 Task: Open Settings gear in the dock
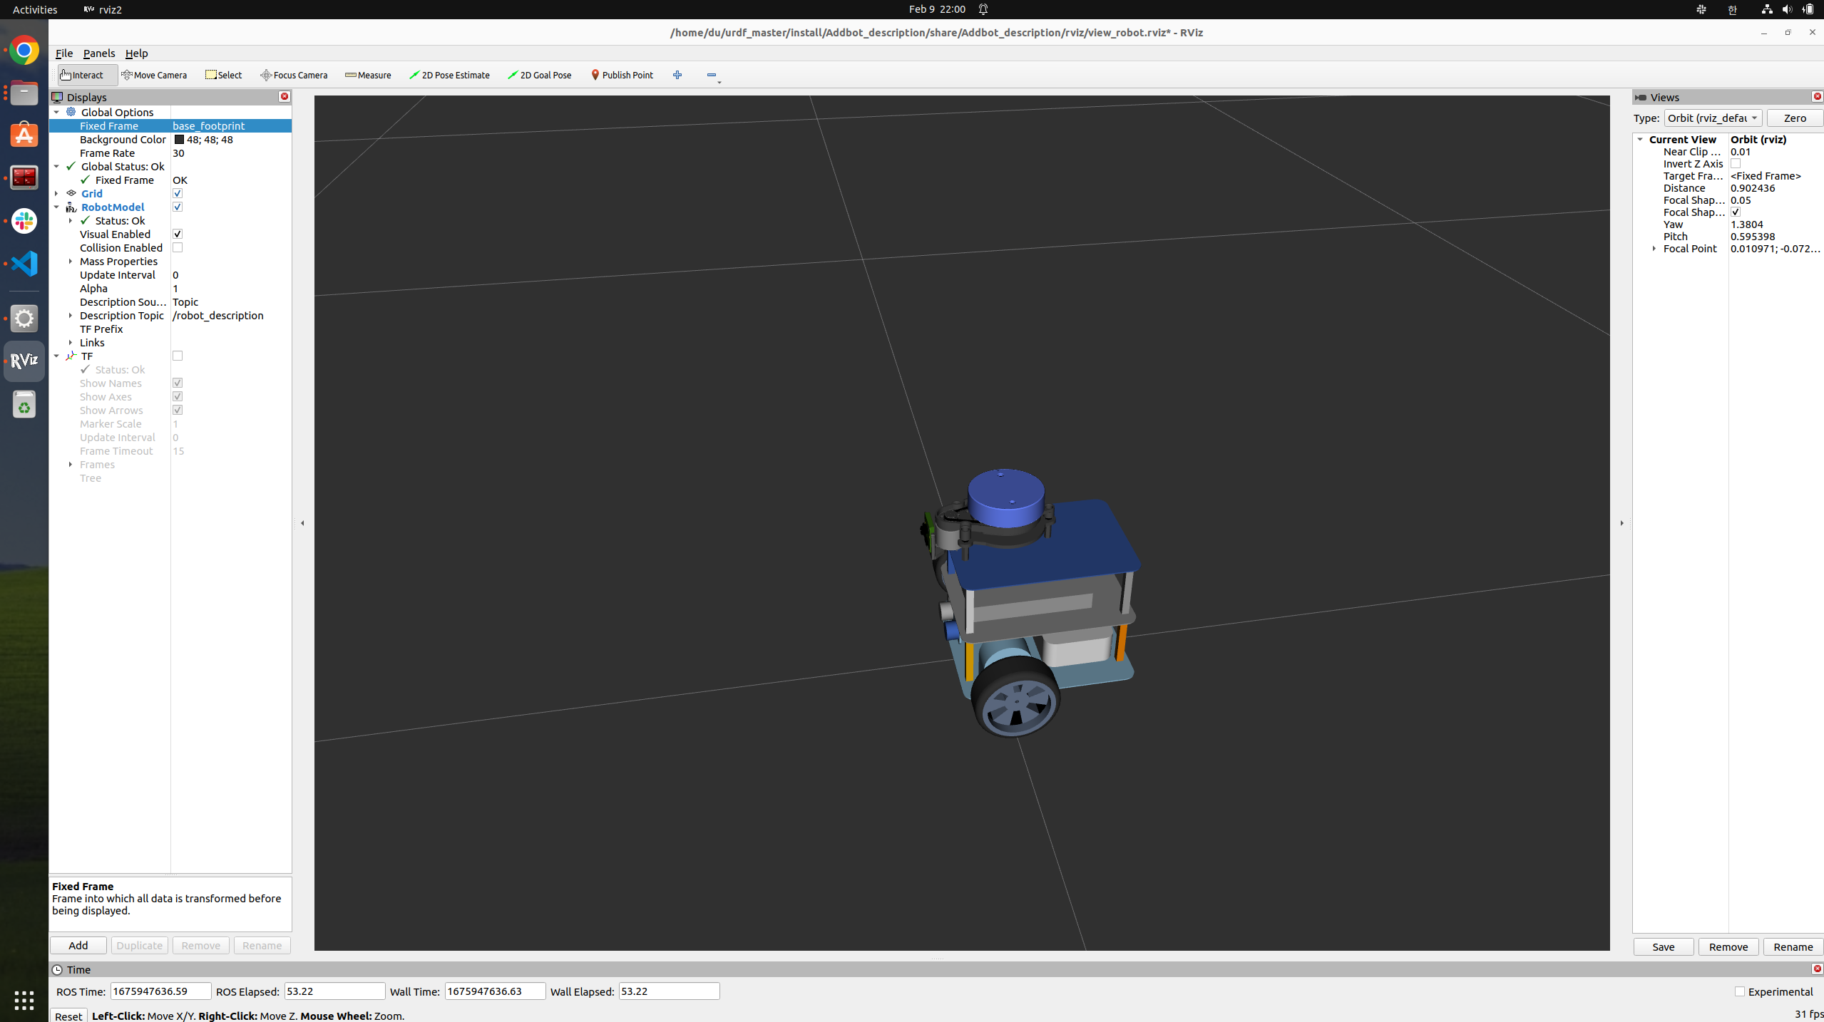point(24,319)
